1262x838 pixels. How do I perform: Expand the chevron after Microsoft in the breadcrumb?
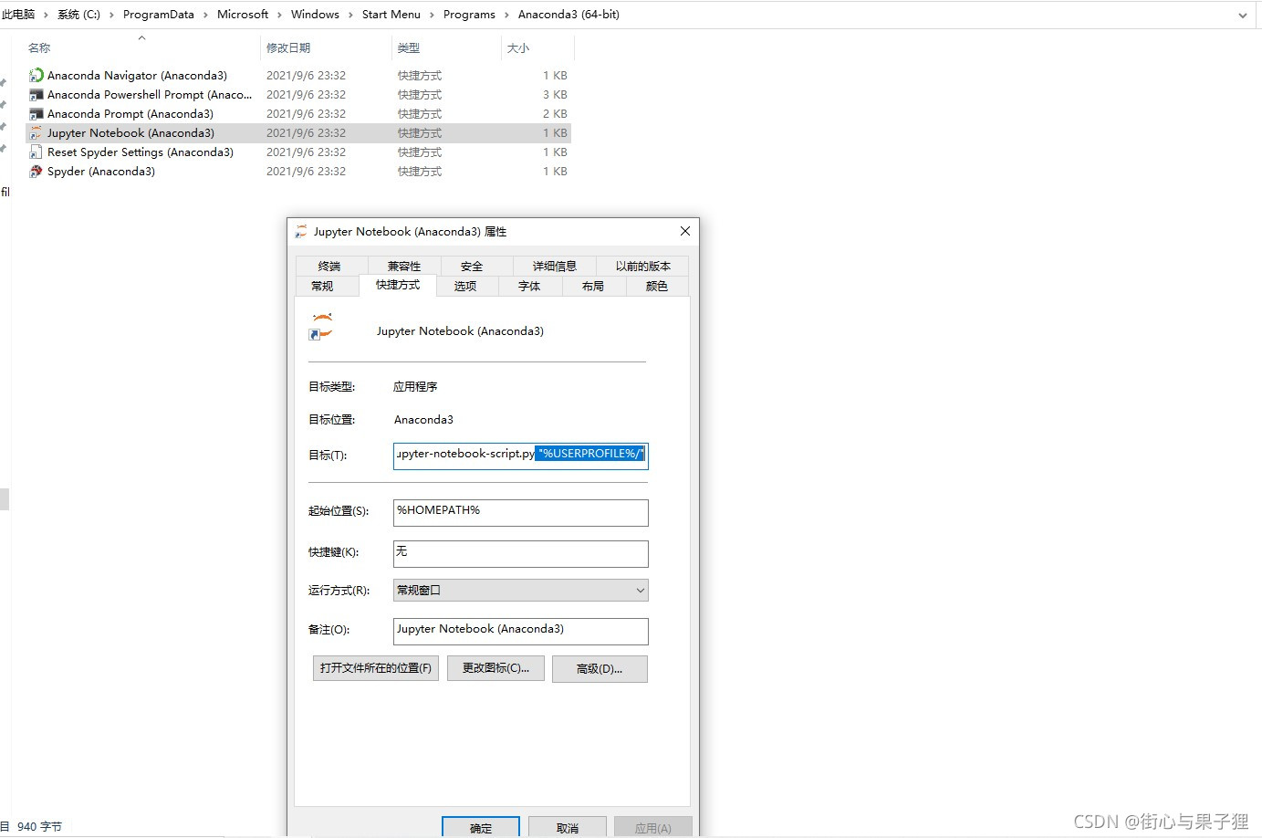(x=279, y=15)
